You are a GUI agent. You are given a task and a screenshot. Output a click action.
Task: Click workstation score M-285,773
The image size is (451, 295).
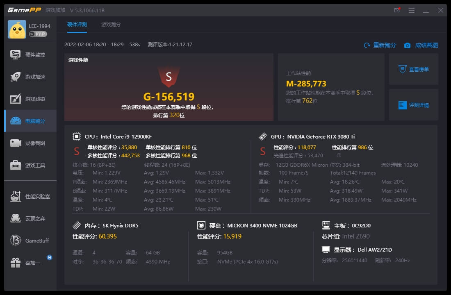click(306, 84)
